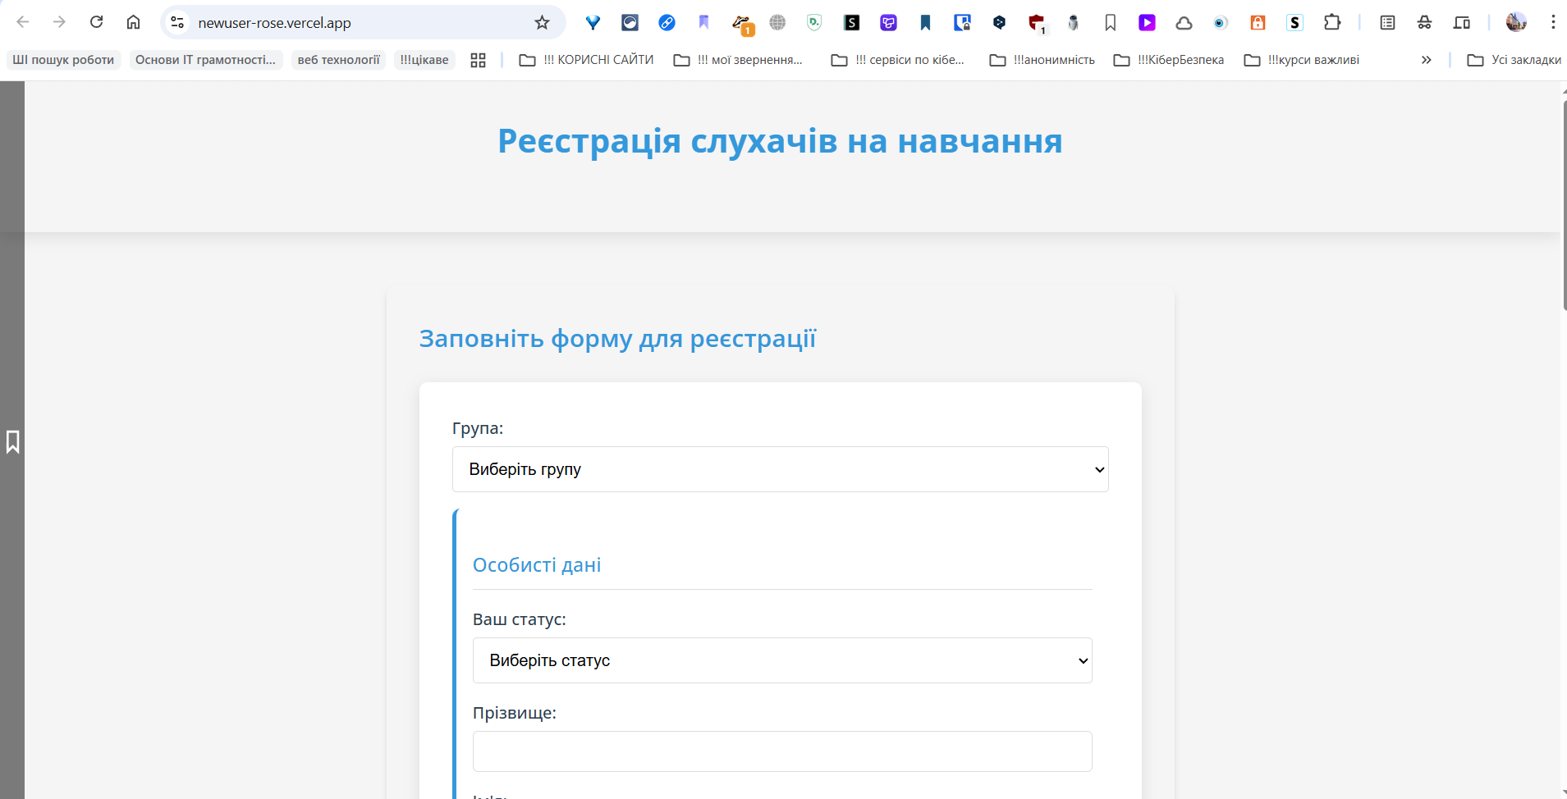Click the bookmark icon on the left sidebar
The width and height of the screenshot is (1567, 799).
(x=12, y=442)
